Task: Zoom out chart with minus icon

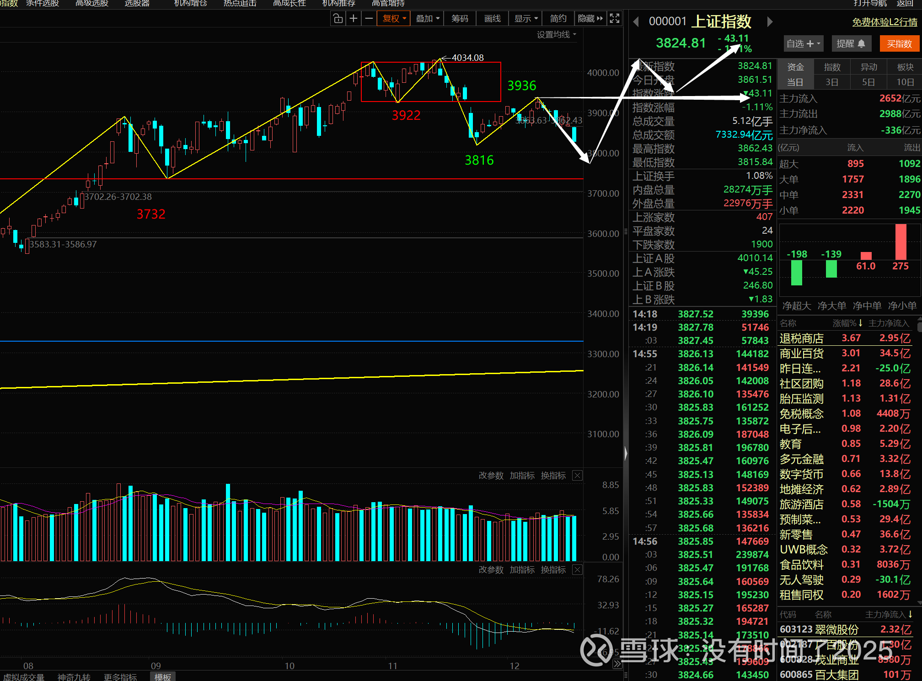Action: [x=369, y=19]
